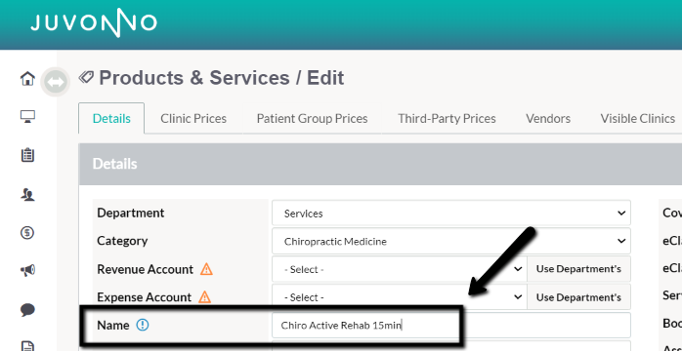
Task: Click into the Name text field
Action: point(451,325)
